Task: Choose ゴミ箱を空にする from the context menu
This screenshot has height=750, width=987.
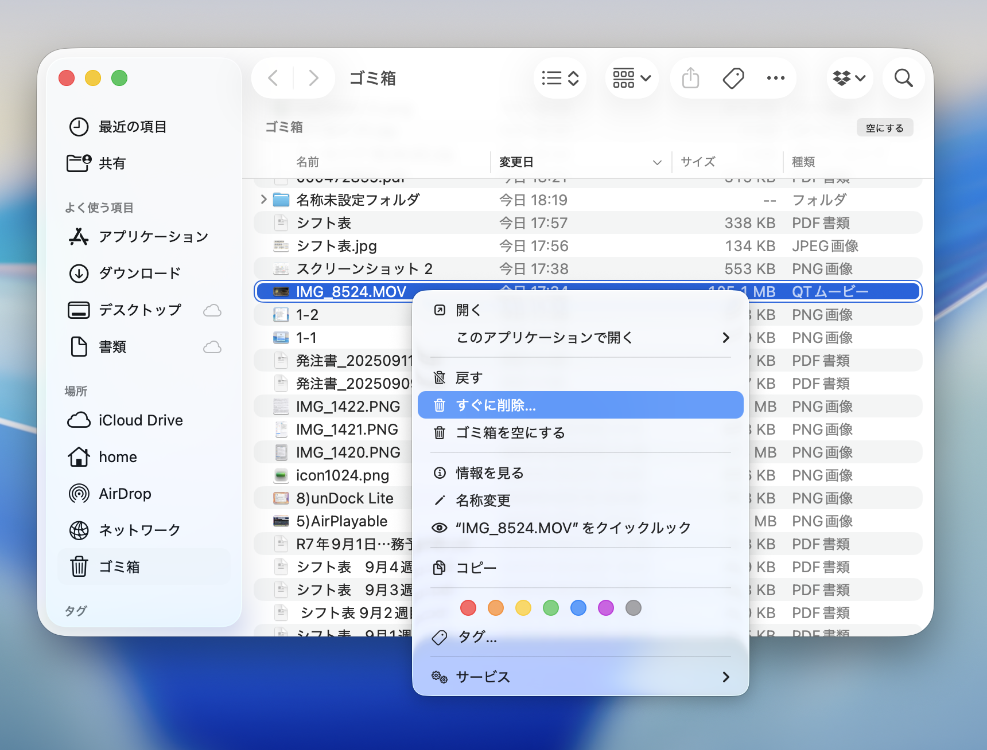Action: 581,433
